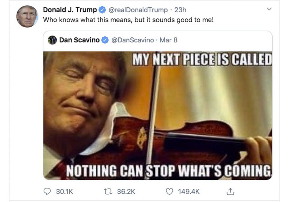Open the share upload icon
Screen dimensions: 288x202
click(230, 191)
